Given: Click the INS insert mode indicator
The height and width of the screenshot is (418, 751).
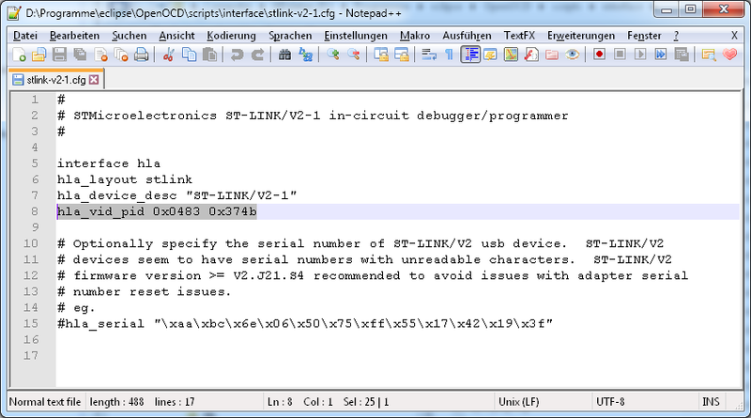Looking at the screenshot, I should click(711, 402).
